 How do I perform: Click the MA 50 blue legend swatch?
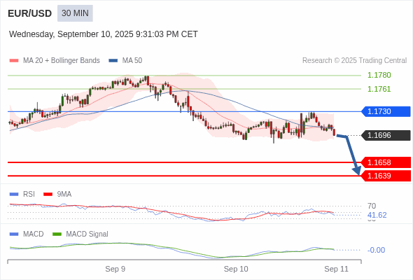point(113,61)
